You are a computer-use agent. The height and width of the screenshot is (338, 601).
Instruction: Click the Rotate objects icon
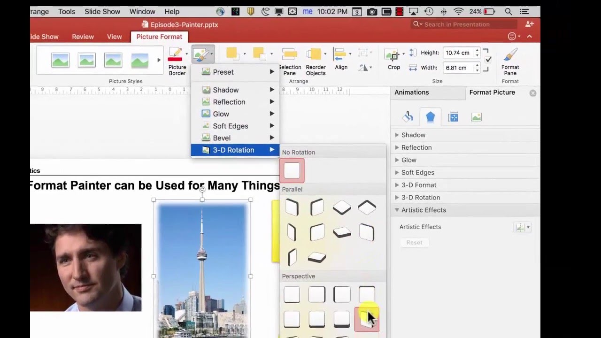tap(363, 68)
